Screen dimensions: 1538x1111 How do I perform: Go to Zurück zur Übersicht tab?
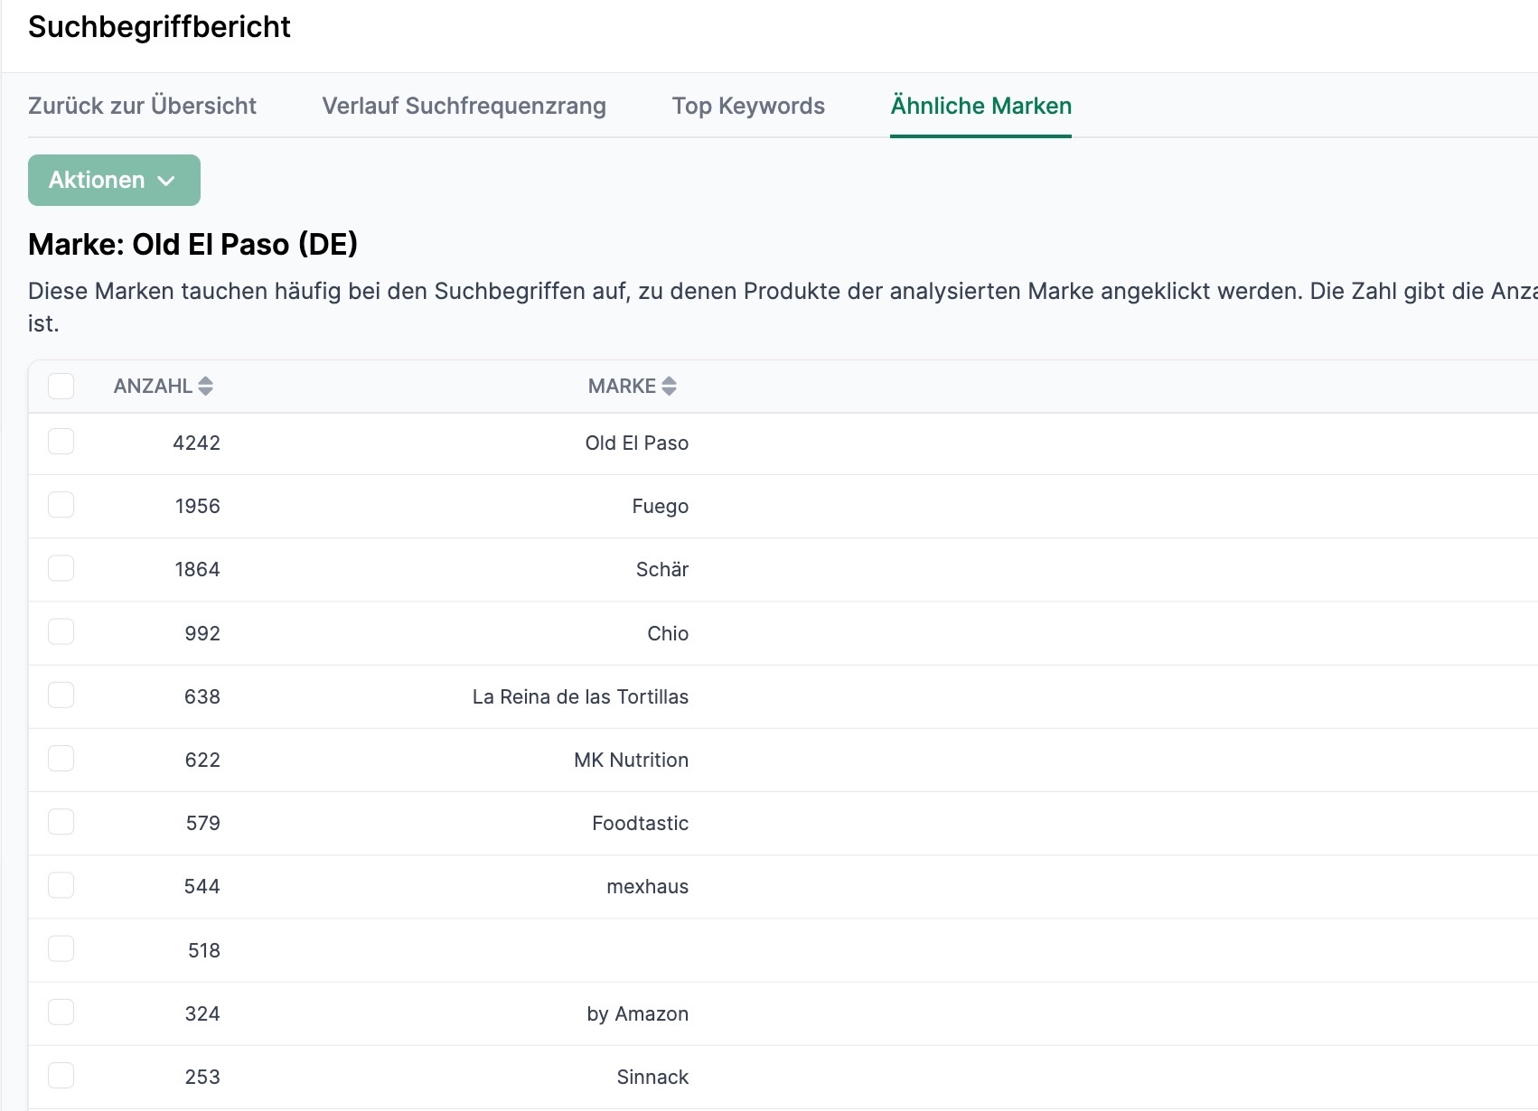tap(142, 106)
